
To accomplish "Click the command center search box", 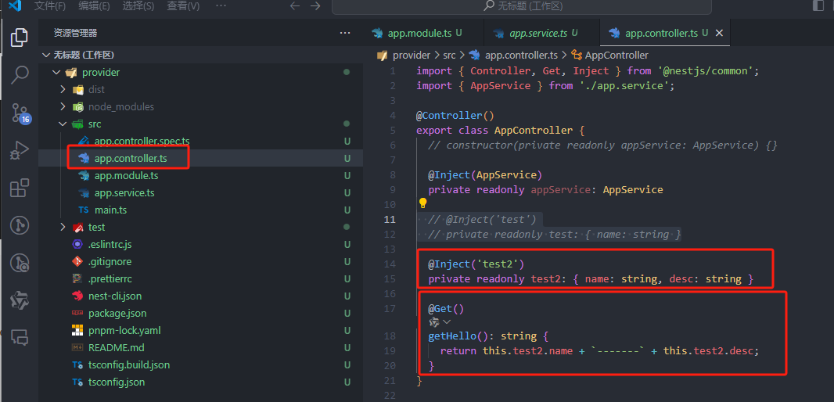I will pyautogui.click(x=522, y=6).
